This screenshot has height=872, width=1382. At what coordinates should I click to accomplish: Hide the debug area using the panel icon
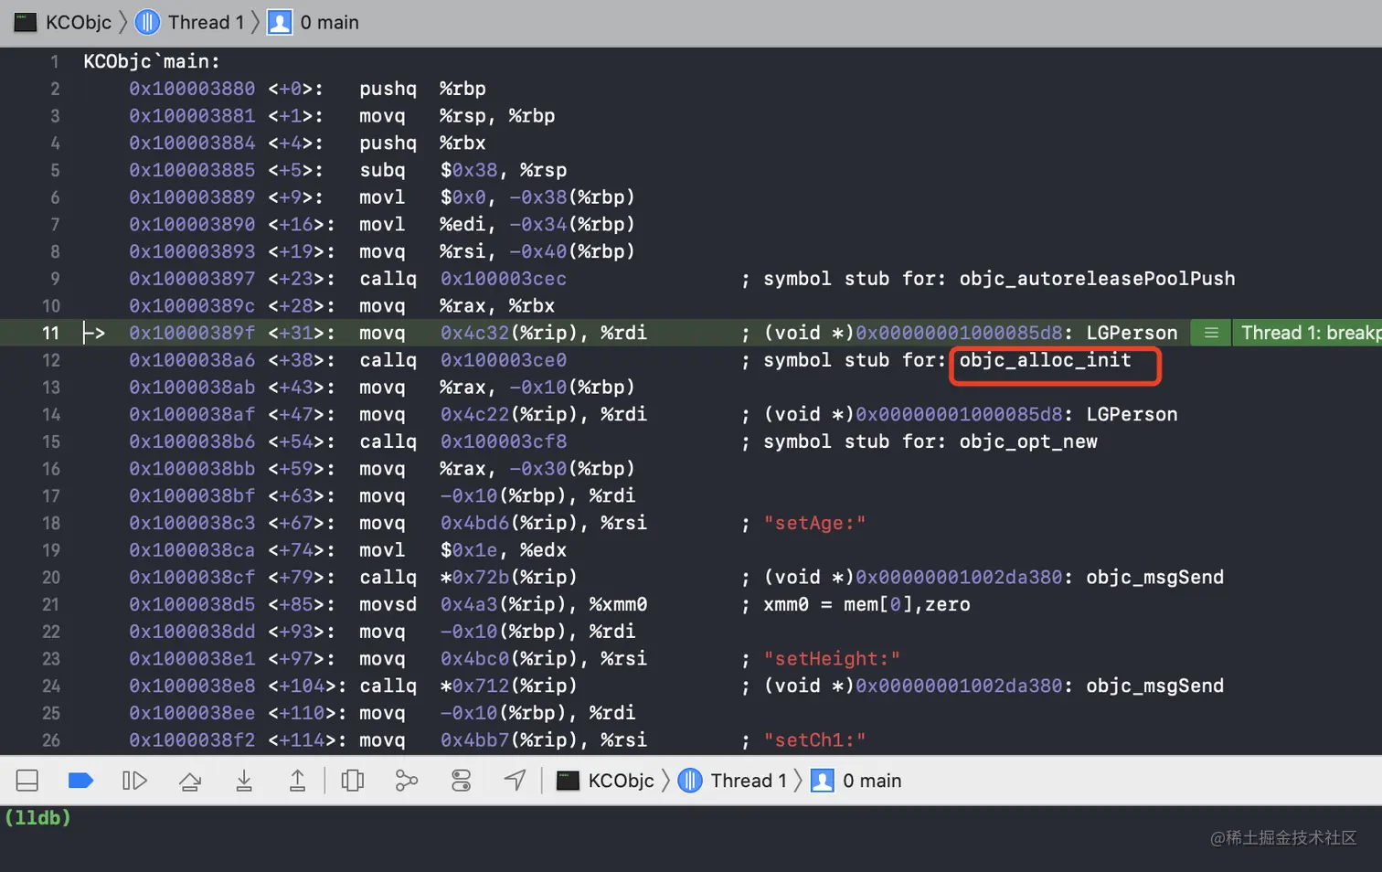coord(27,781)
